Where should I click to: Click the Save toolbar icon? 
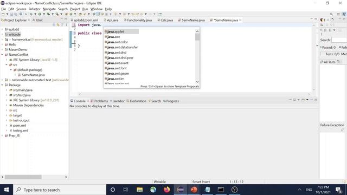(11, 14)
